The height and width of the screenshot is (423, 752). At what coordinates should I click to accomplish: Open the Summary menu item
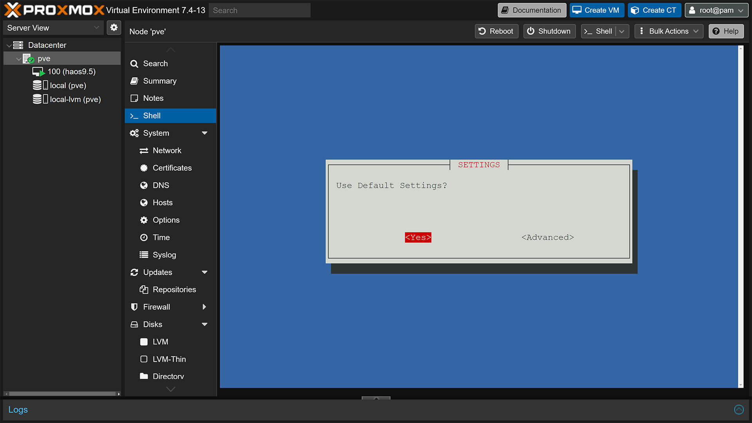[x=160, y=81]
